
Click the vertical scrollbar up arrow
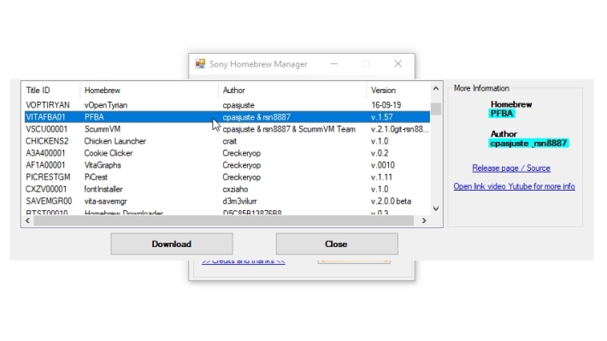(436, 89)
